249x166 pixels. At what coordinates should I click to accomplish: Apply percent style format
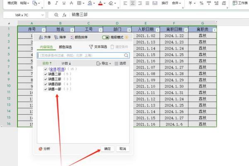tap(202, 3)
